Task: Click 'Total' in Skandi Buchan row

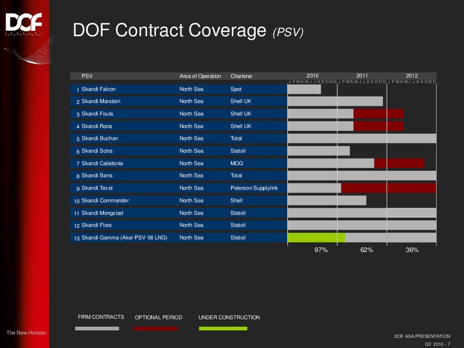Action: point(236,138)
